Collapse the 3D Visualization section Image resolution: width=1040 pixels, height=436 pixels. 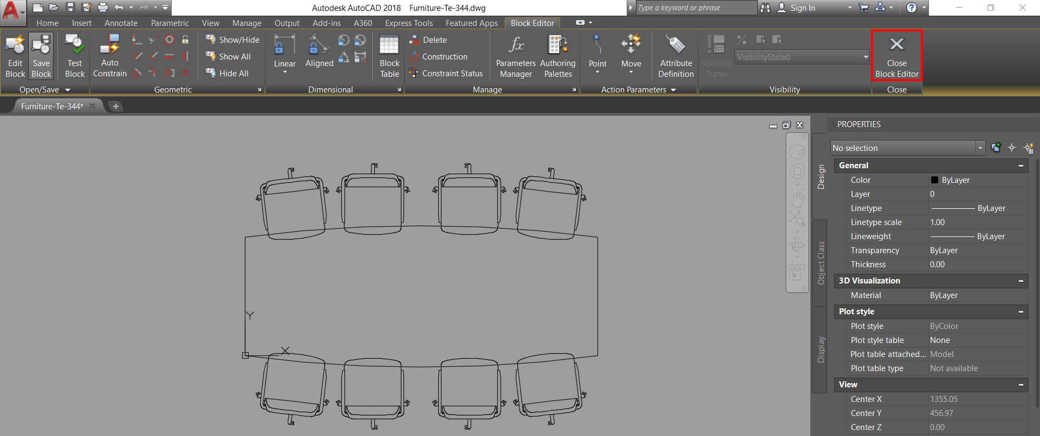(1020, 281)
